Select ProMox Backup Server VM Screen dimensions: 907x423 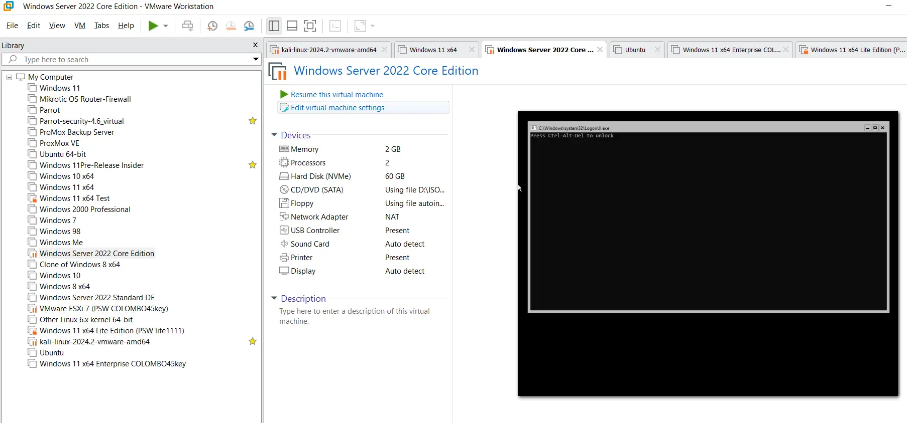77,132
